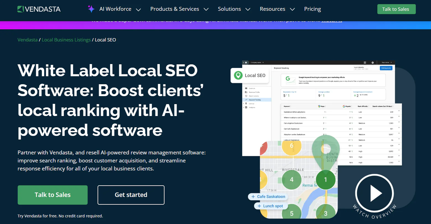This screenshot has width=431, height=224.
Task: Open the apps grid icon in the dashboard preview
Action: [365, 63]
